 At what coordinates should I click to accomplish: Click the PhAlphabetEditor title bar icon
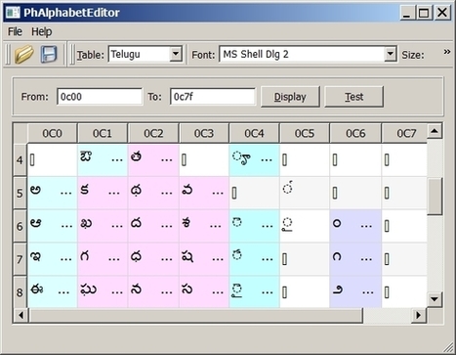pyautogui.click(x=14, y=13)
